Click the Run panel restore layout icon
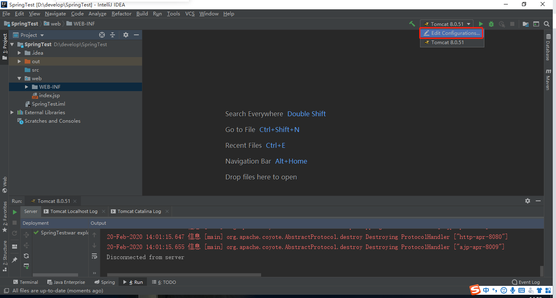This screenshot has width=556, height=298. [x=15, y=246]
